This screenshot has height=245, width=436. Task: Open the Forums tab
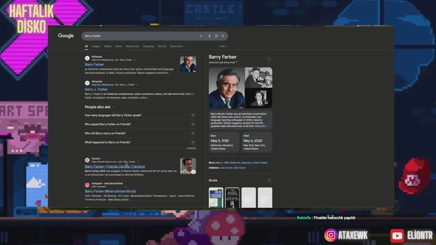162,46
